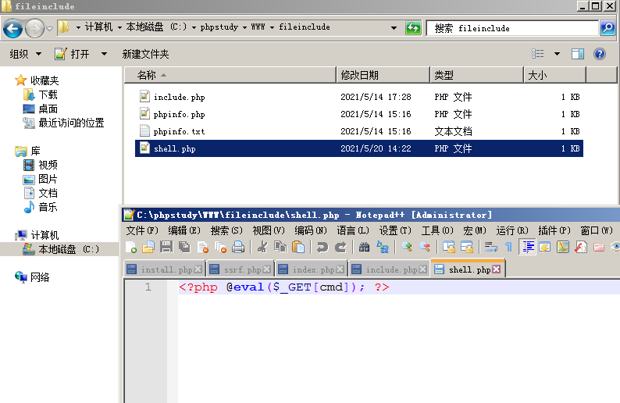Click the Paste clipboard icon in Notepad++
This screenshot has width=620, height=403.
[298, 247]
